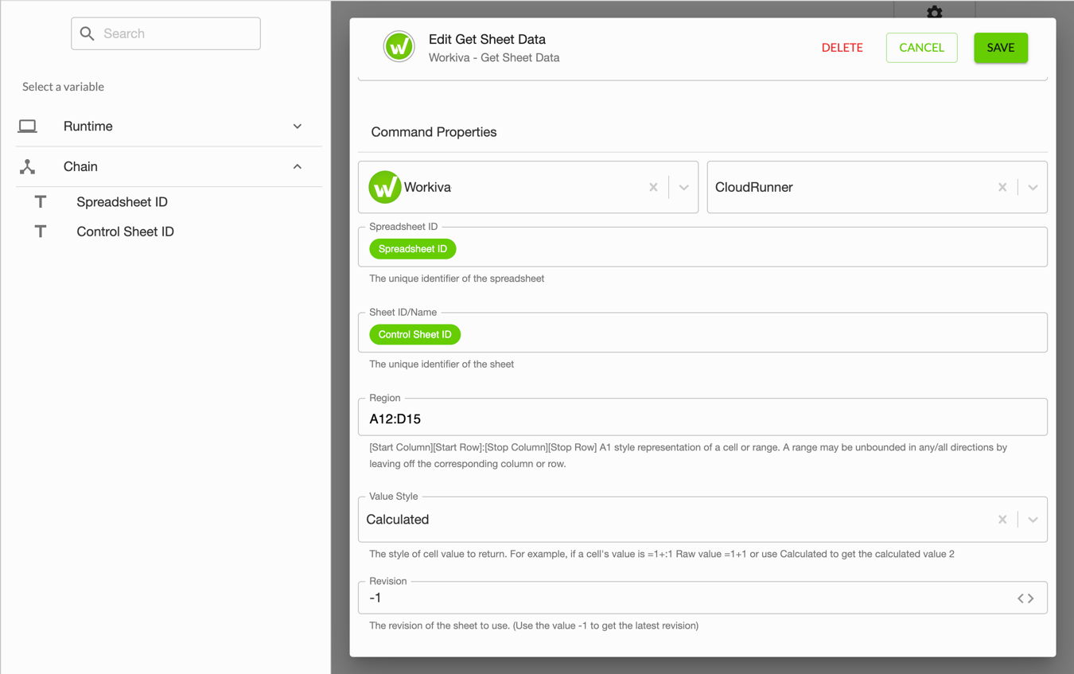Click the text-type icon beside Spreadsheet ID
This screenshot has width=1074, height=674.
[x=41, y=202]
